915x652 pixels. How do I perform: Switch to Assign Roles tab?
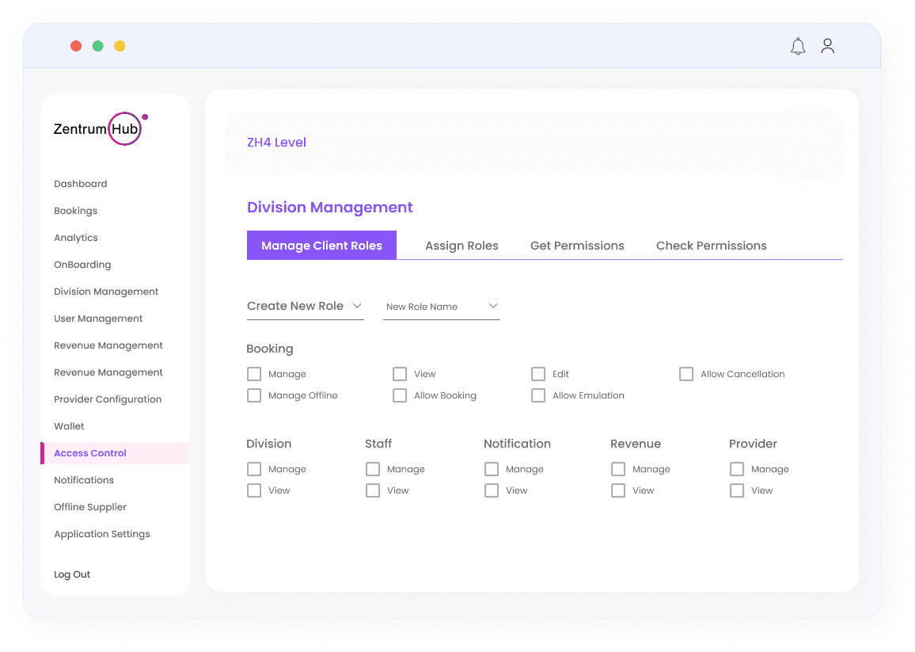point(461,246)
